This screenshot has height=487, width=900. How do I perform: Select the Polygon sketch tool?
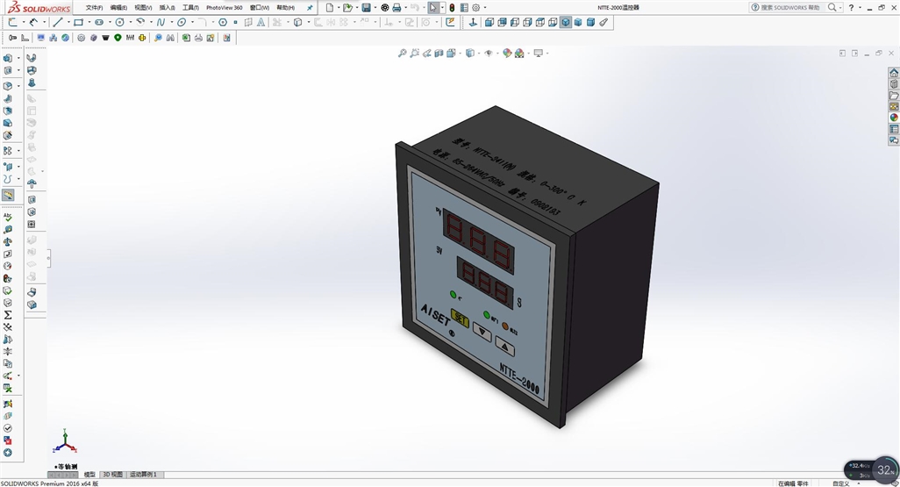tap(223, 23)
